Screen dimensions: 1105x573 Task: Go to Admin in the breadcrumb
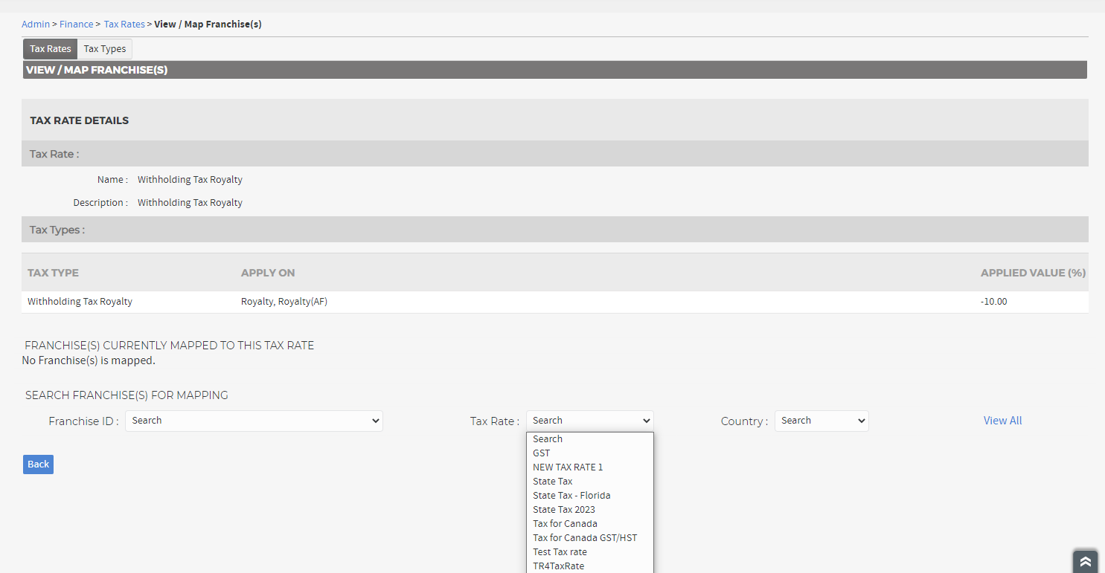[x=36, y=24]
